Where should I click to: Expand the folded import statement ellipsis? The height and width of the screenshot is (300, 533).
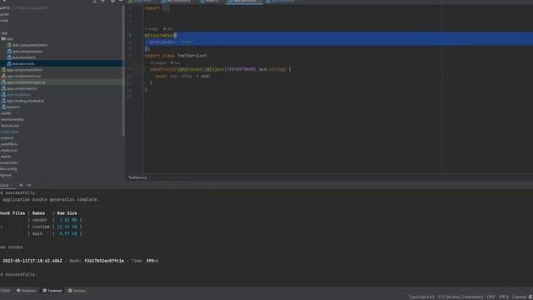[x=166, y=9]
